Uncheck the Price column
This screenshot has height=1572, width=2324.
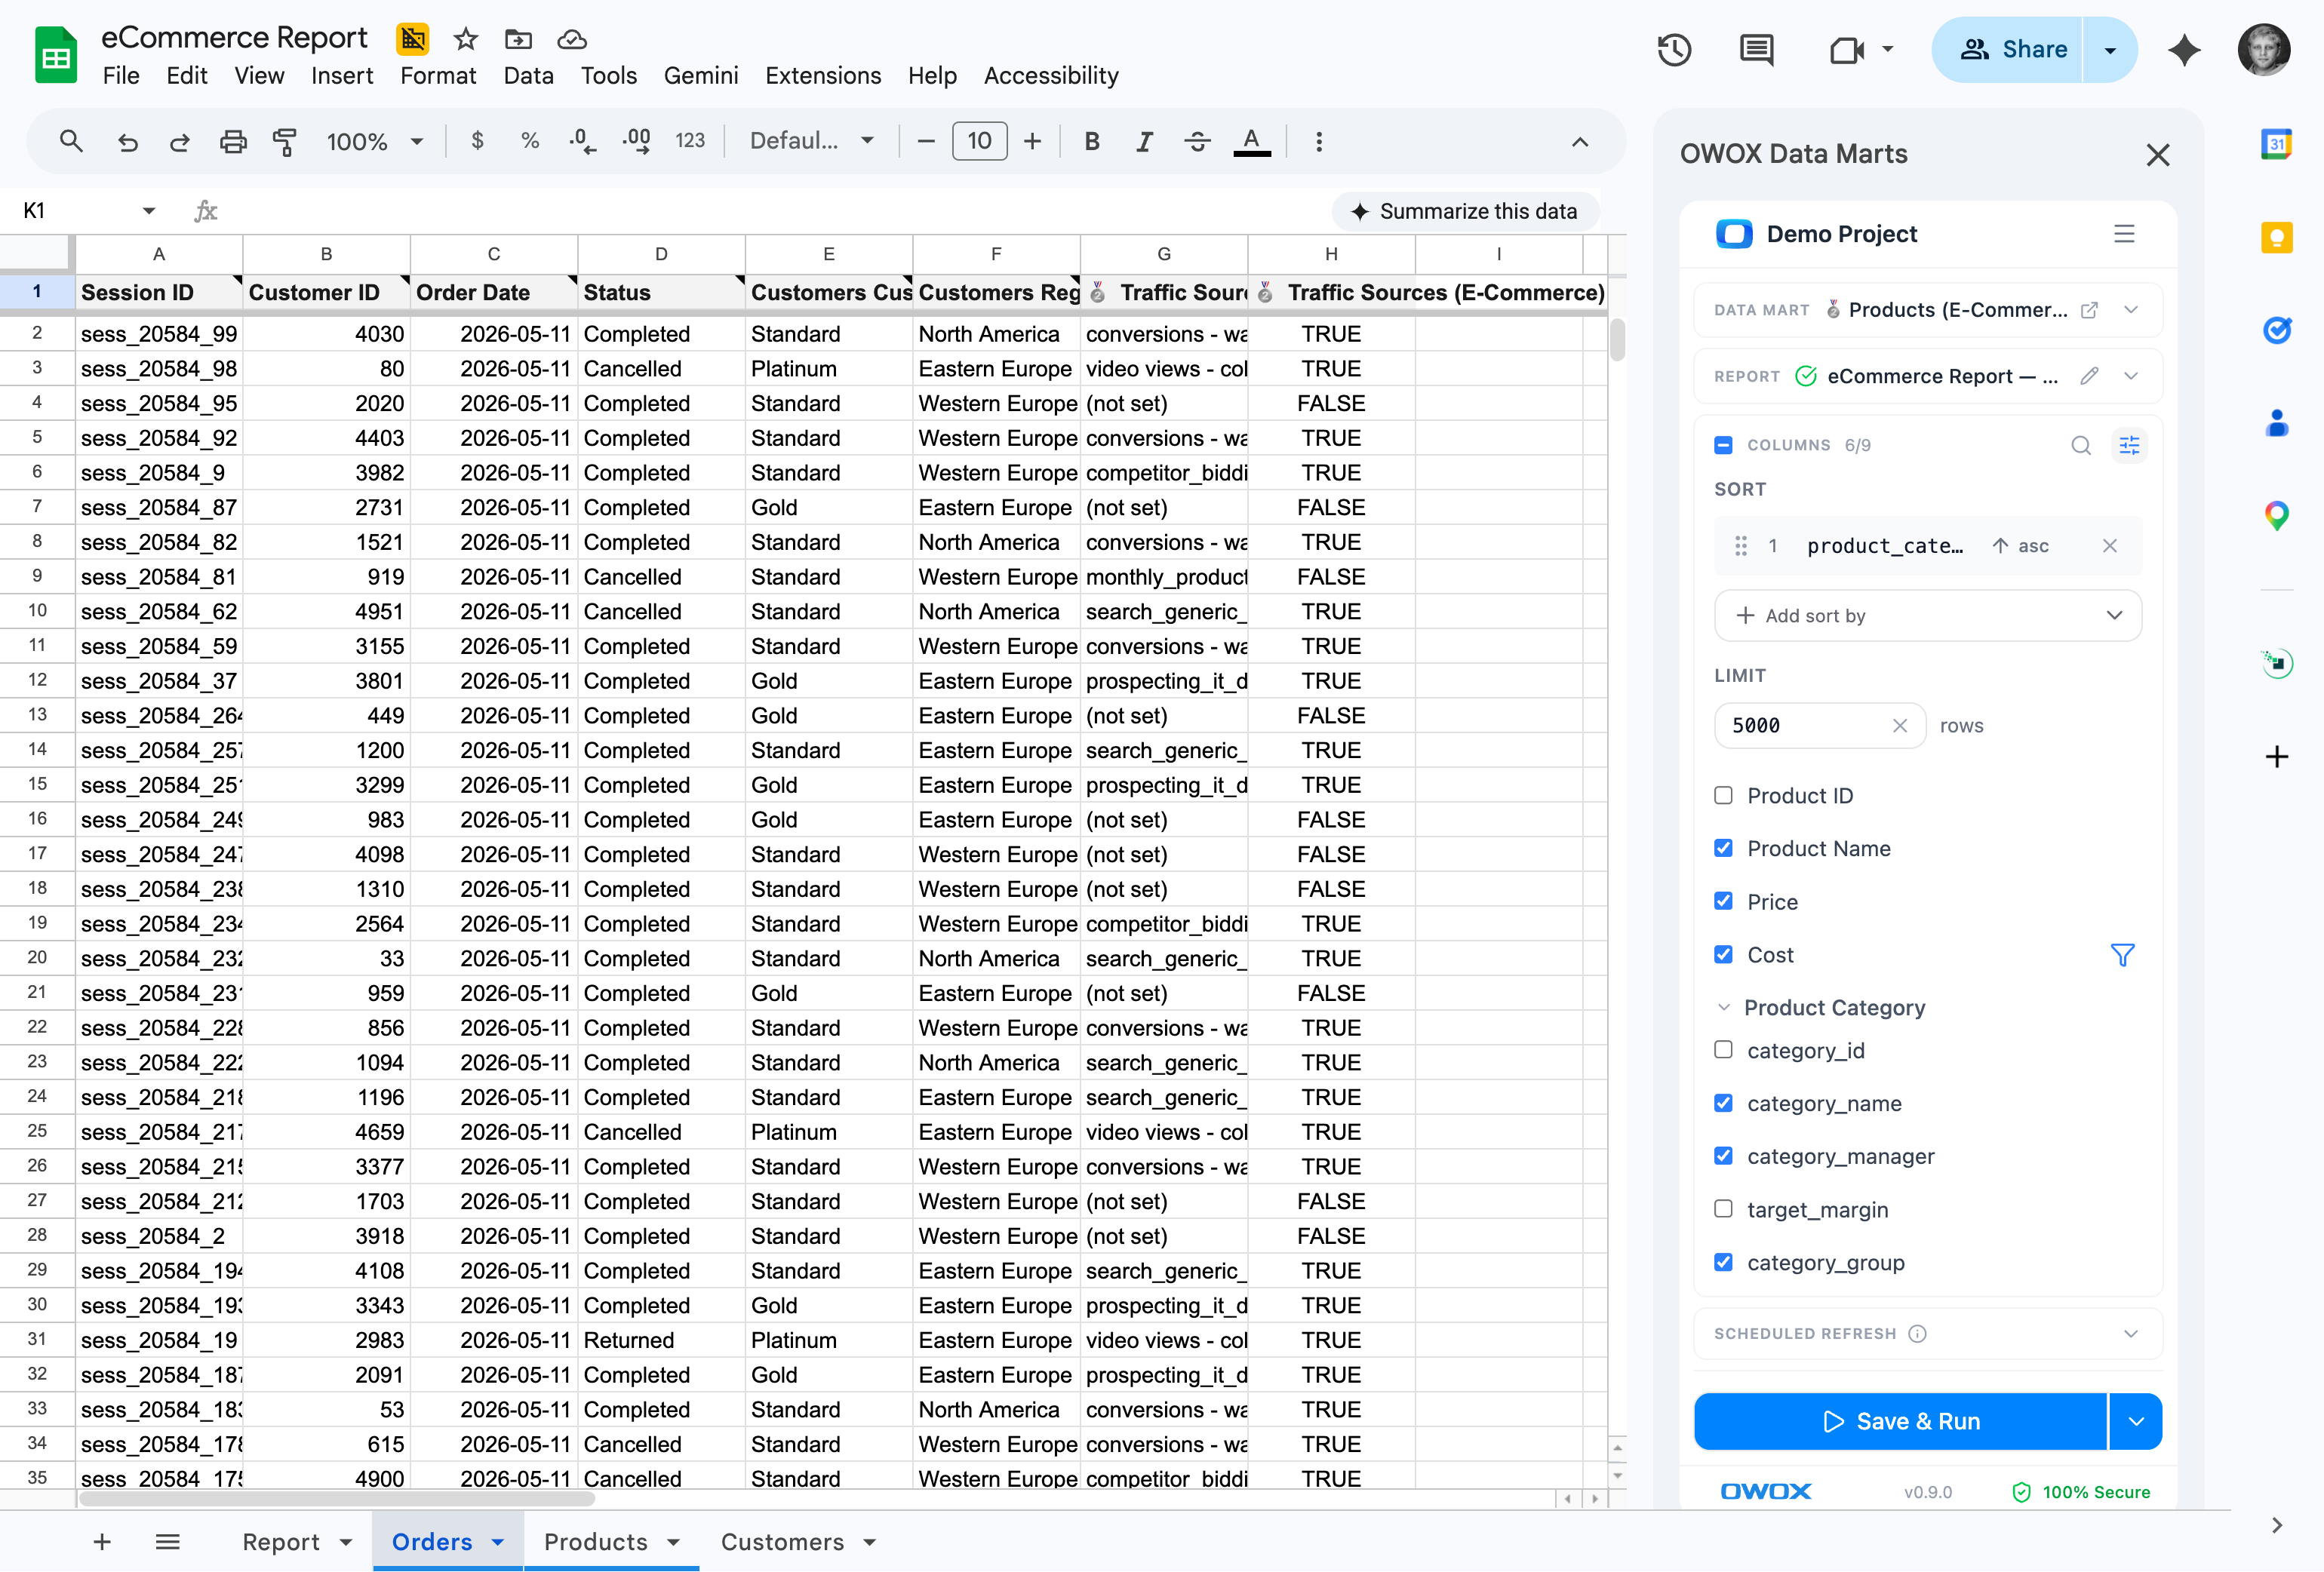(1723, 902)
